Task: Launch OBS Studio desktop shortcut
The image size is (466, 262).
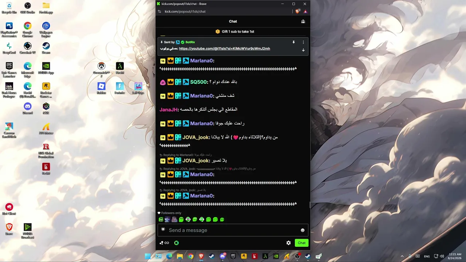Action: pos(28,8)
